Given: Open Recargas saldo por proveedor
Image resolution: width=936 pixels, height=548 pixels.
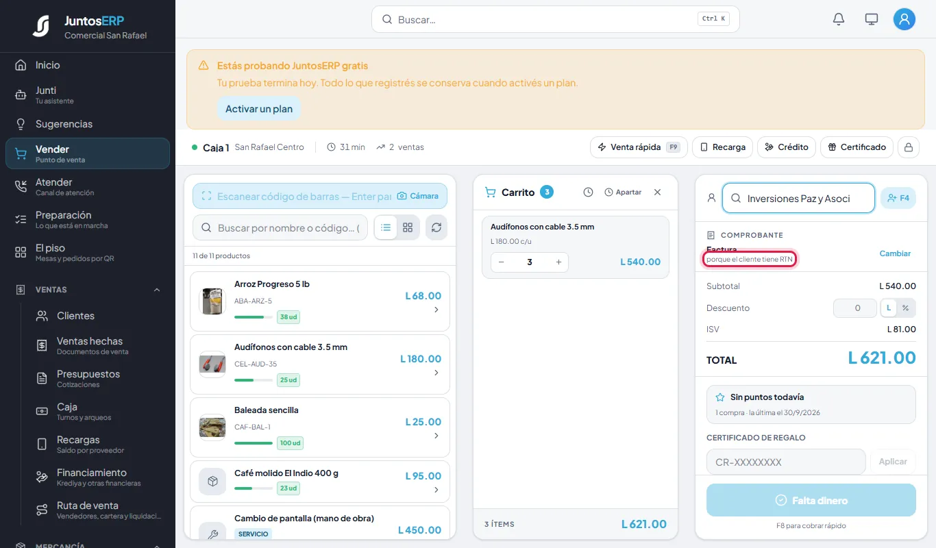Looking at the screenshot, I should tap(99, 444).
